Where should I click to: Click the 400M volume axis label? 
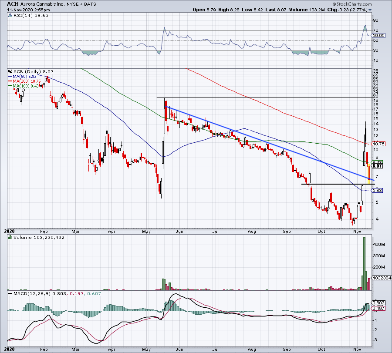(x=379, y=245)
